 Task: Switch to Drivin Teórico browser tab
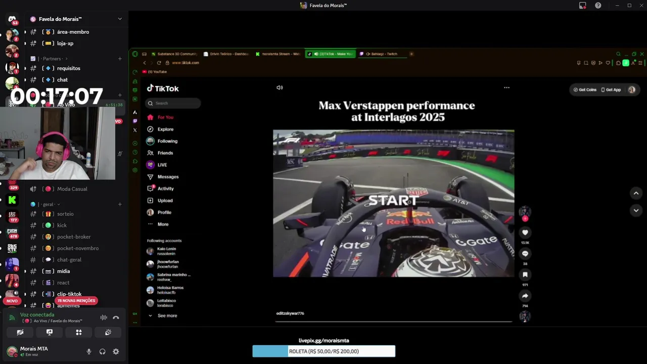(x=226, y=54)
